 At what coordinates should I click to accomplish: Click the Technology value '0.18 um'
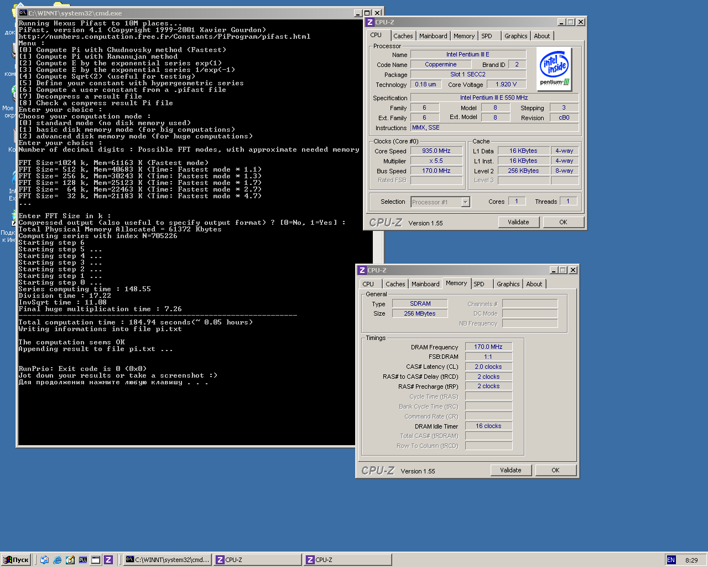tap(425, 84)
